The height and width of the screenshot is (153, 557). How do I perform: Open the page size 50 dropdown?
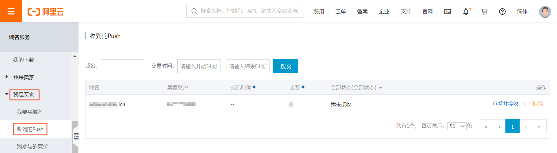coord(457,126)
